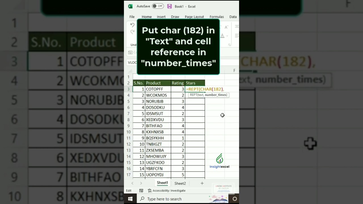Switch to the Home ribbon tab
The width and height of the screenshot is (363, 204).
[147, 17]
